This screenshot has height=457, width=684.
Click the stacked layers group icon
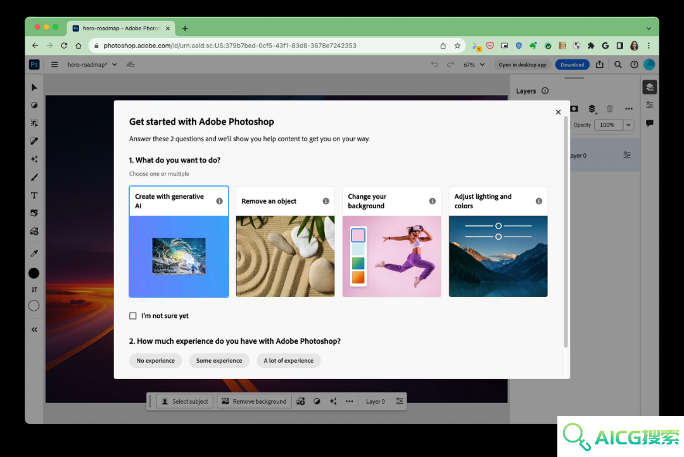592,109
